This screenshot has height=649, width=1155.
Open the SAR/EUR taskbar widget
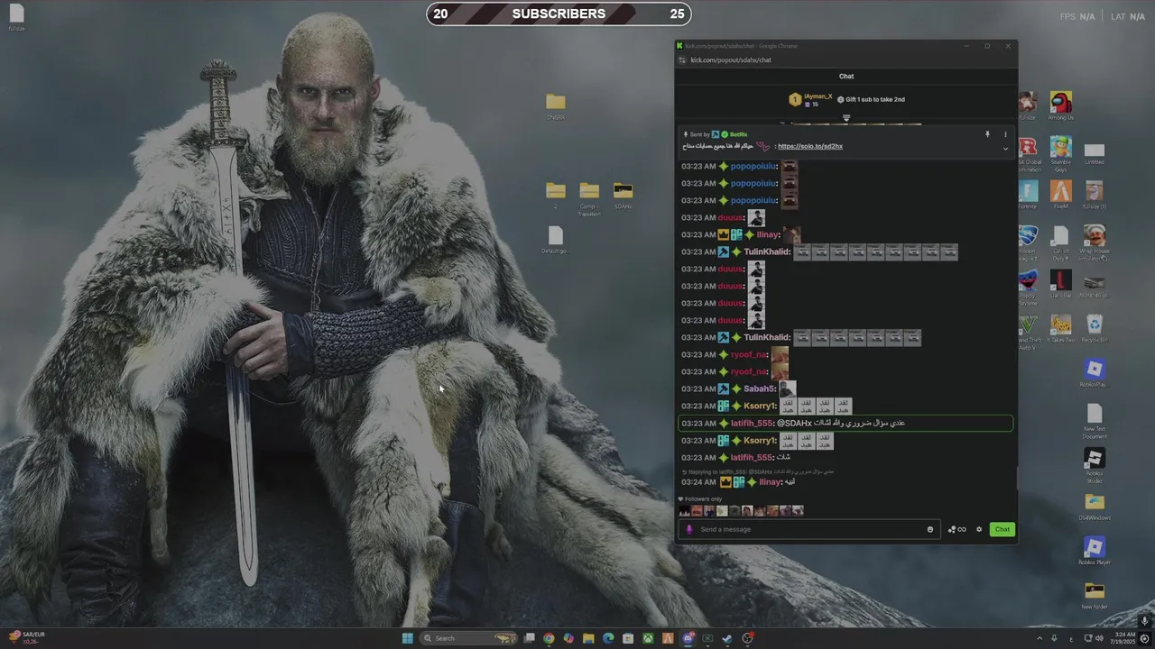(27, 638)
